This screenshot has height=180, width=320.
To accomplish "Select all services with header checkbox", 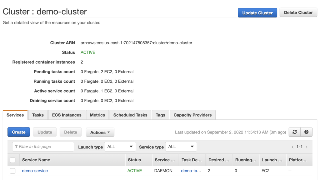I will [x=12, y=160].
